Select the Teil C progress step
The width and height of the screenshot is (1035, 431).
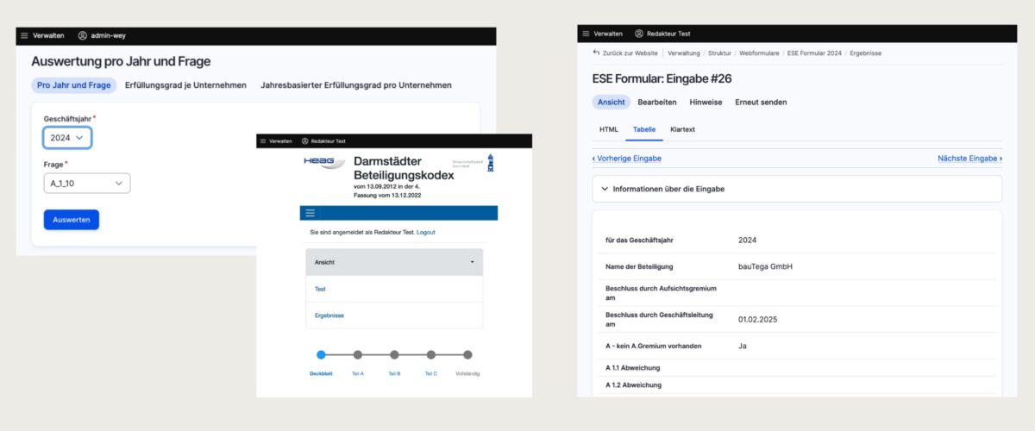click(x=431, y=354)
